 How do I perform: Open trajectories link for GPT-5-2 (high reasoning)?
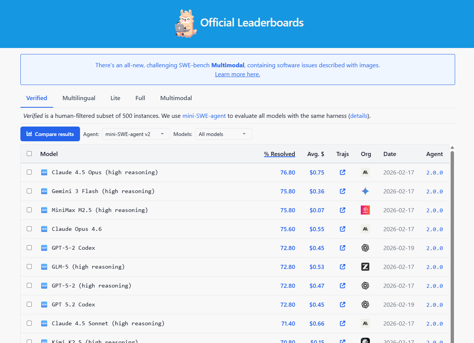(x=343, y=286)
